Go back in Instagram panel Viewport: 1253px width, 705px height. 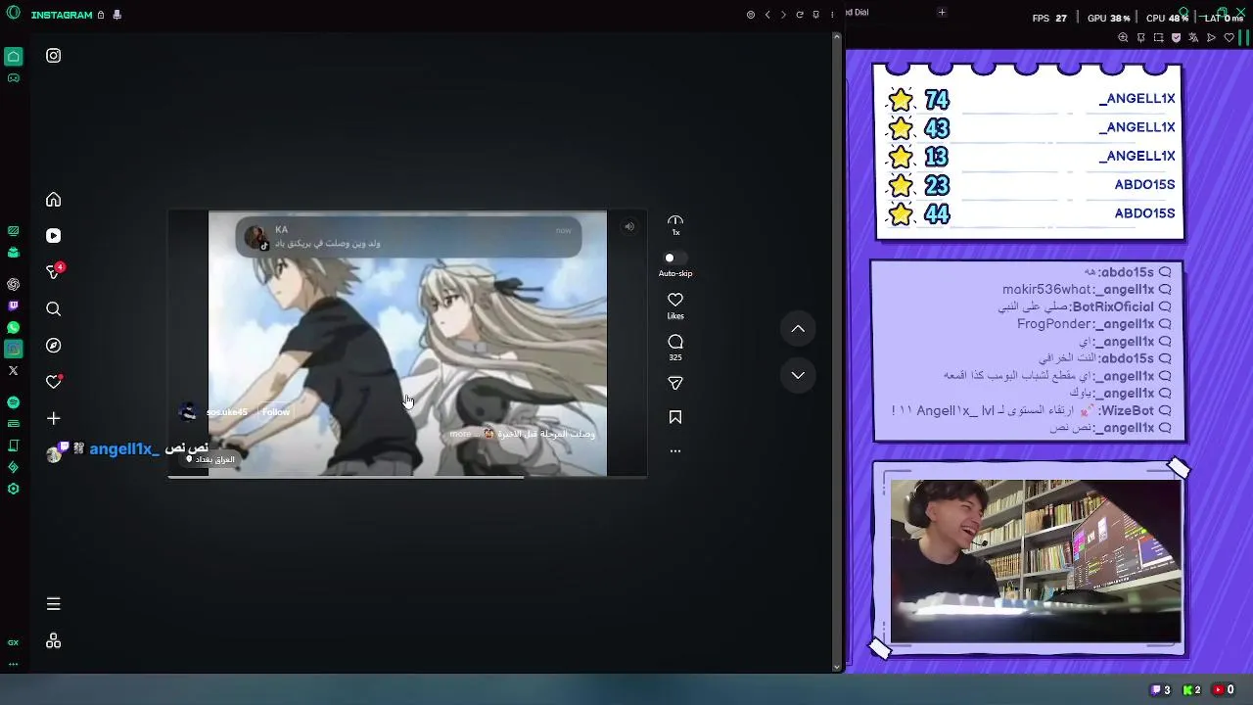pyautogui.click(x=767, y=15)
